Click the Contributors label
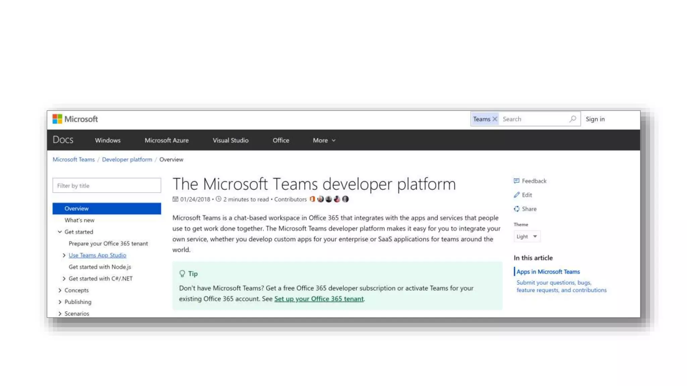The height and width of the screenshot is (386, 687). click(290, 199)
